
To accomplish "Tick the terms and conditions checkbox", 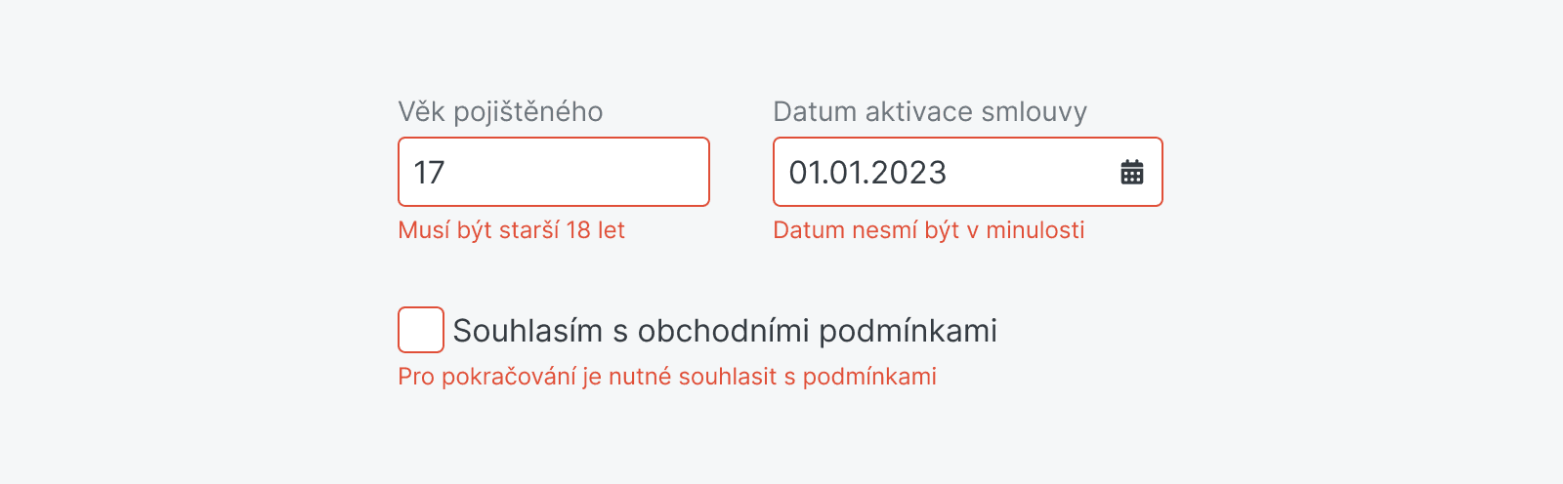I will [x=421, y=330].
